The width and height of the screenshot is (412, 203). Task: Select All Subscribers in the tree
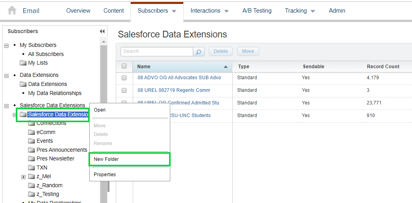point(46,54)
